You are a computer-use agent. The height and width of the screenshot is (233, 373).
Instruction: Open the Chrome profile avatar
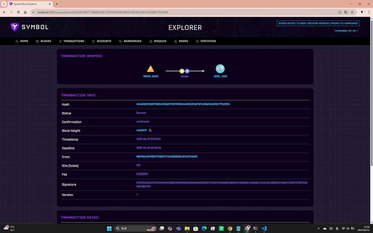point(362,12)
